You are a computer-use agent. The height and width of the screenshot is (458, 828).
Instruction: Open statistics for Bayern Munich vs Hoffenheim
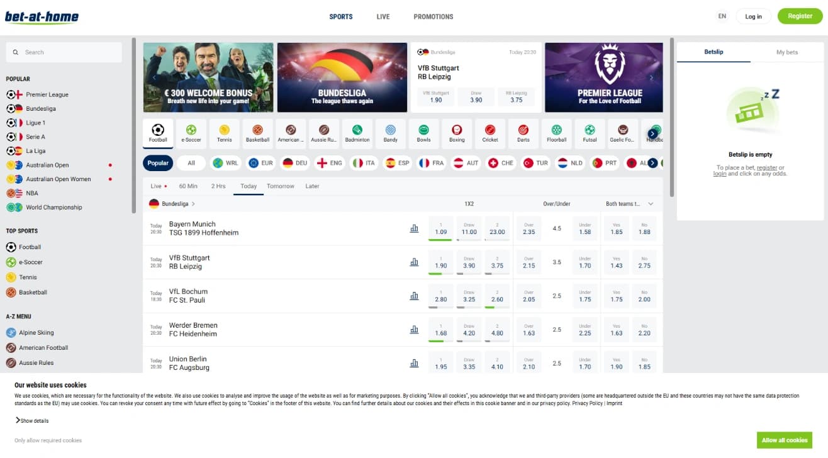point(414,228)
